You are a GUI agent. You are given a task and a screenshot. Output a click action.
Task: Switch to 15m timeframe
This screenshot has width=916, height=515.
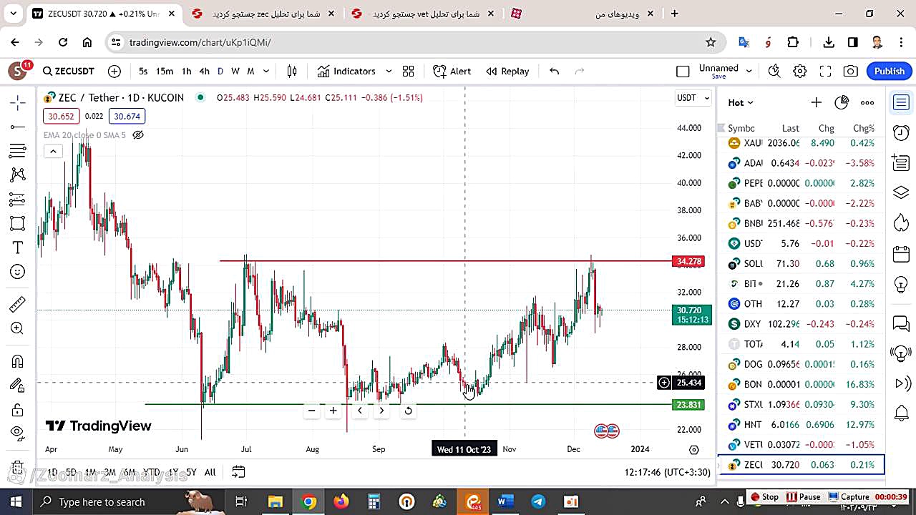pyautogui.click(x=165, y=71)
